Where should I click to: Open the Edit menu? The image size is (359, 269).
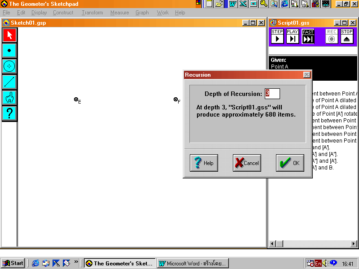[x=21, y=13]
